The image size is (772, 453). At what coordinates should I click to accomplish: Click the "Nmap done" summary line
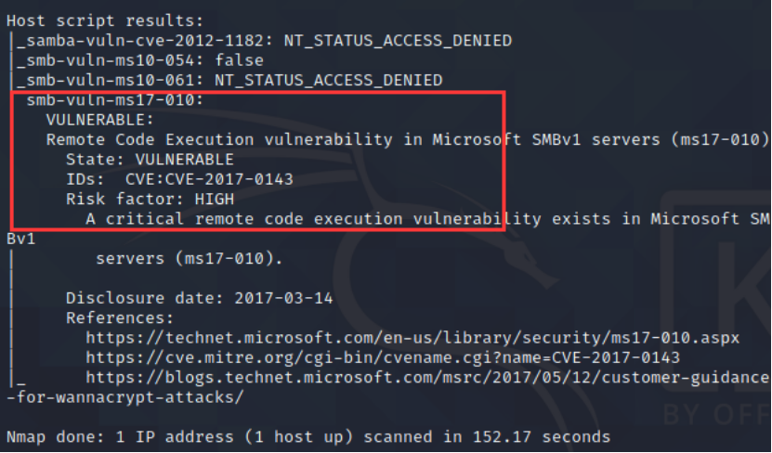pyautogui.click(x=307, y=436)
